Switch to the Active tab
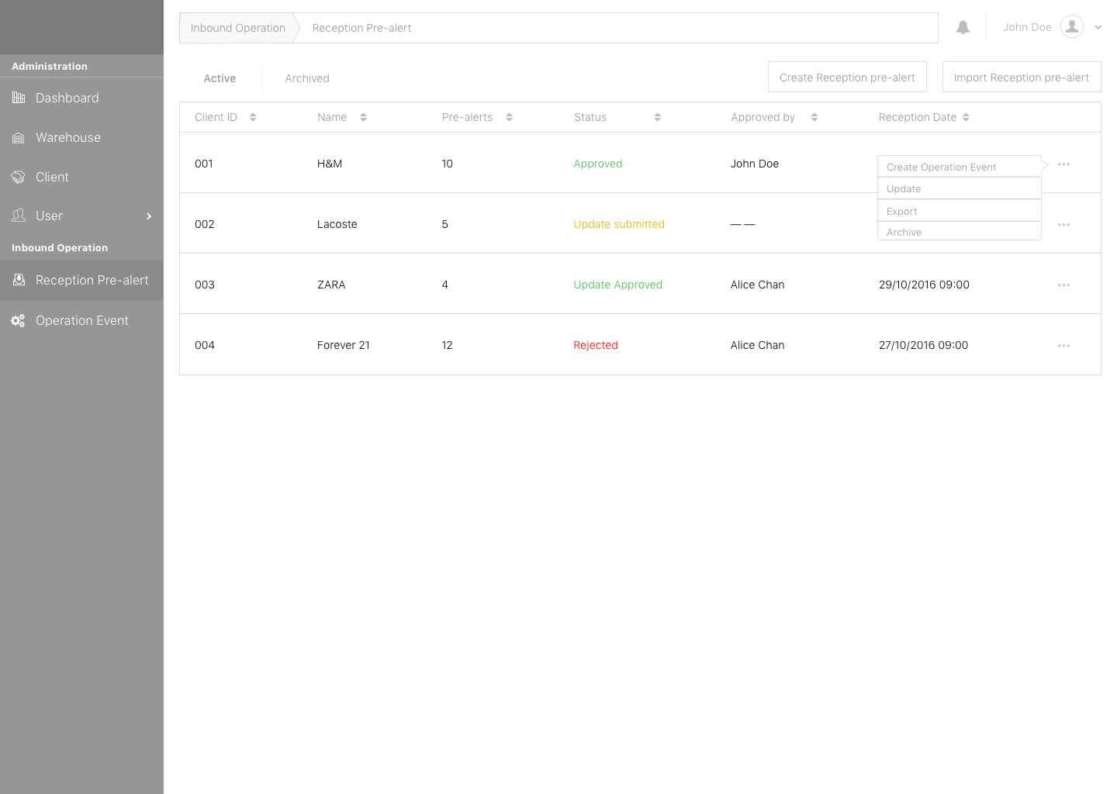 pos(220,78)
